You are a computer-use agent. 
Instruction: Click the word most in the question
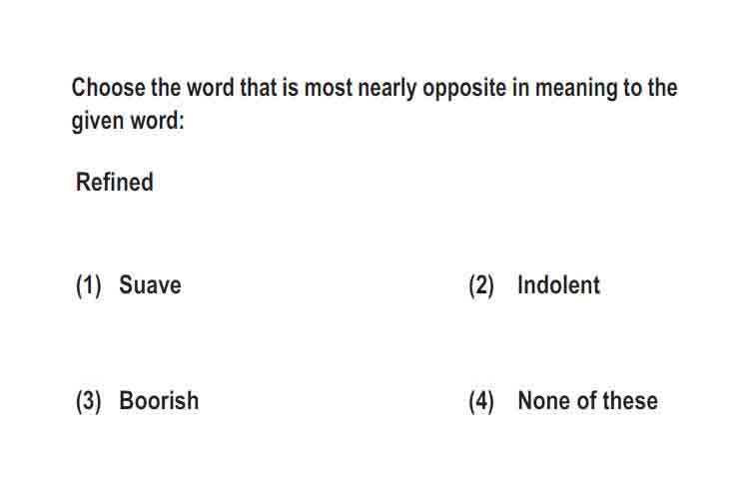coord(329,89)
